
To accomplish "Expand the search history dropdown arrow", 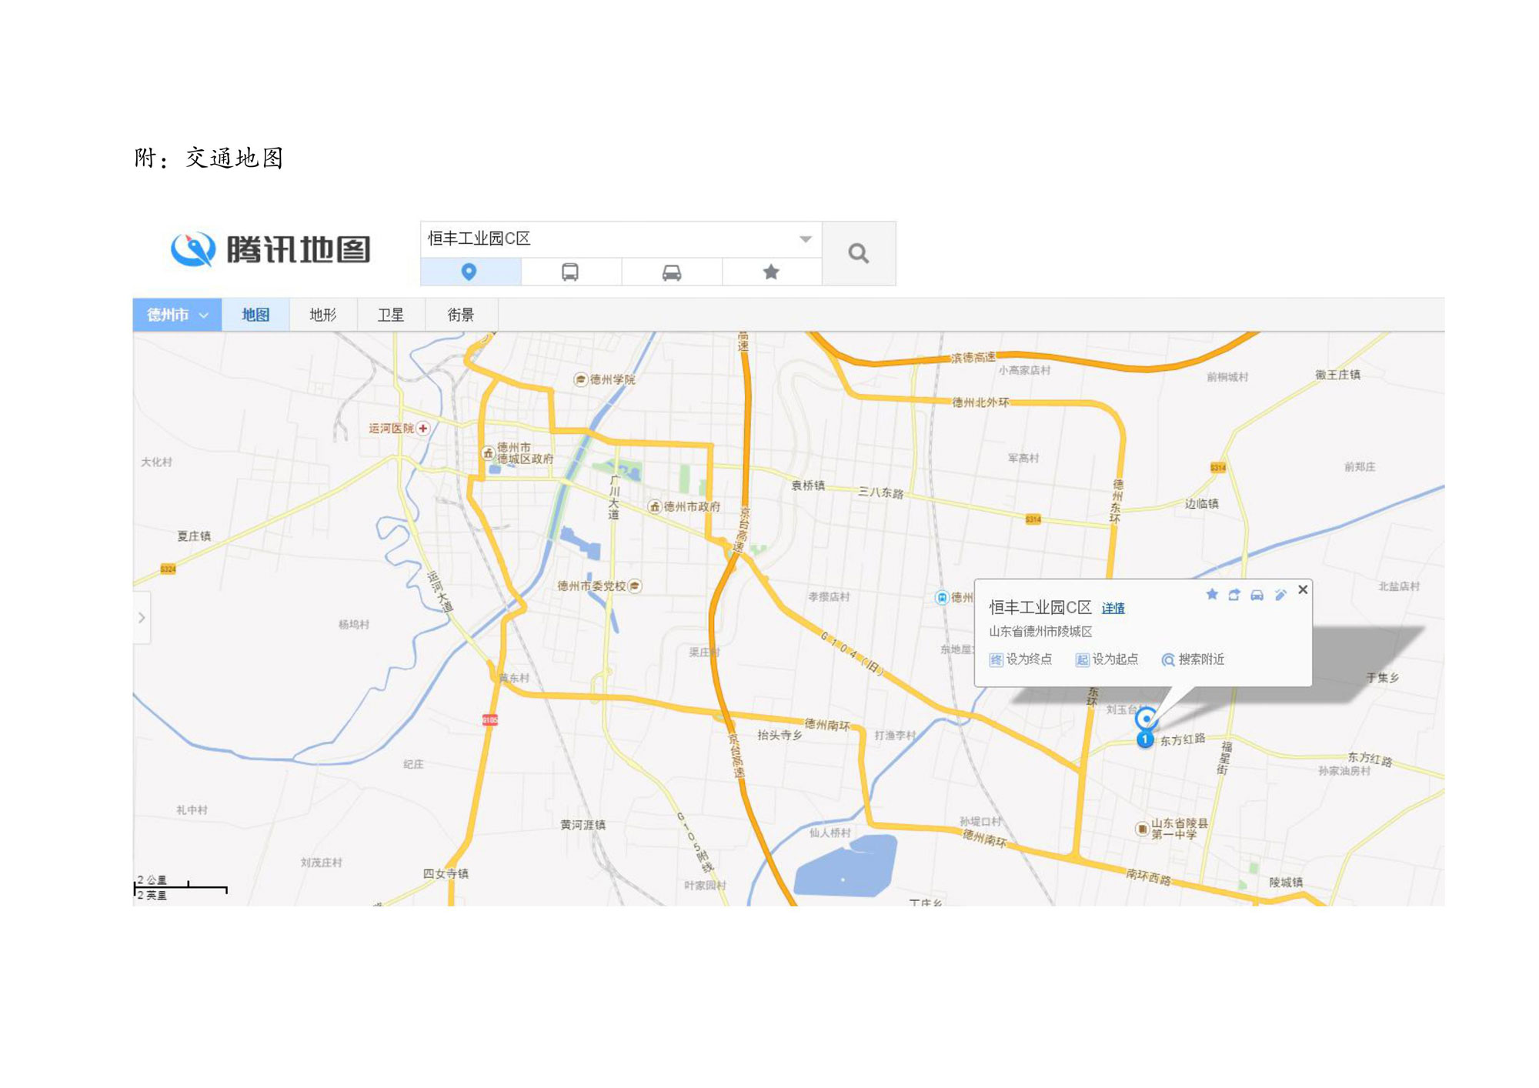I will pos(805,239).
